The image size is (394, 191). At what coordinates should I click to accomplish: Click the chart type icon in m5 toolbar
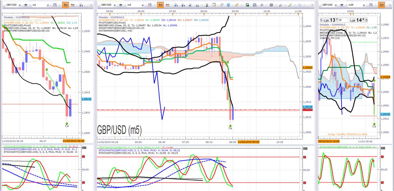pos(150,5)
